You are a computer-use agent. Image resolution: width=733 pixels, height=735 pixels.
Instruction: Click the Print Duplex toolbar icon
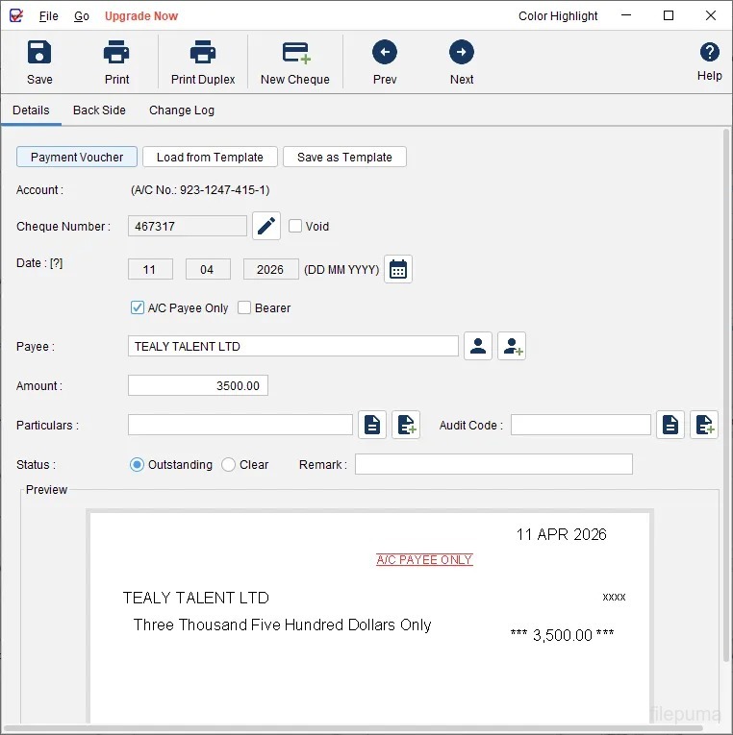pos(203,62)
